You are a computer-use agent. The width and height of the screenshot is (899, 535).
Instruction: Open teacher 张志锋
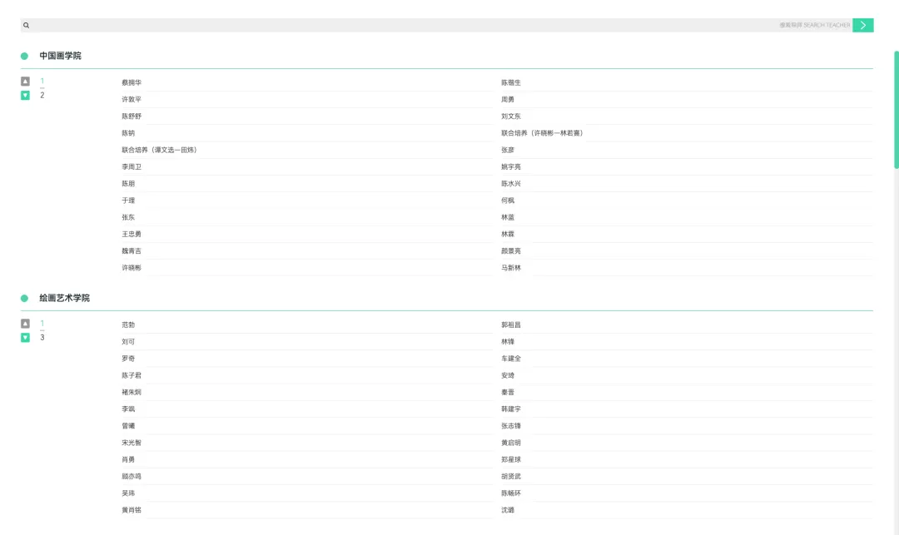click(511, 426)
